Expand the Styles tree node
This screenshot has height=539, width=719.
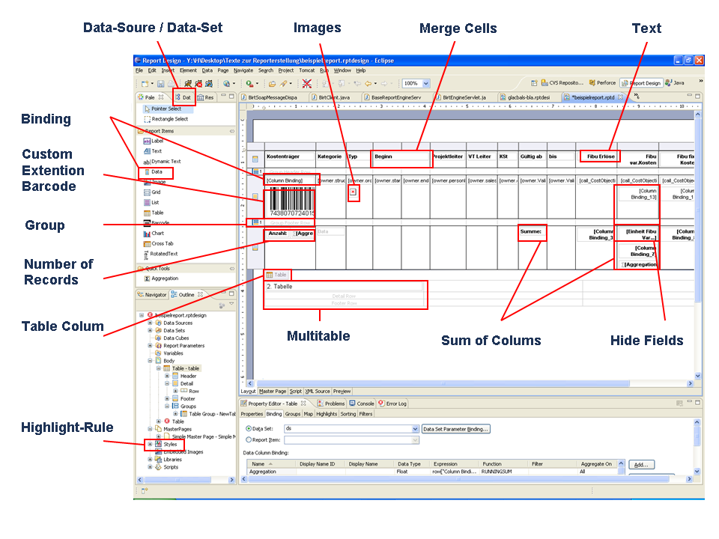tap(150, 444)
